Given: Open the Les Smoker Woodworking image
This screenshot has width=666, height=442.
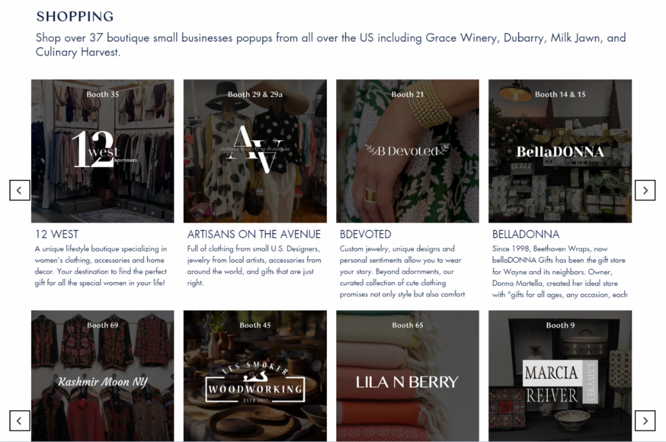Looking at the screenshot, I should (255, 376).
